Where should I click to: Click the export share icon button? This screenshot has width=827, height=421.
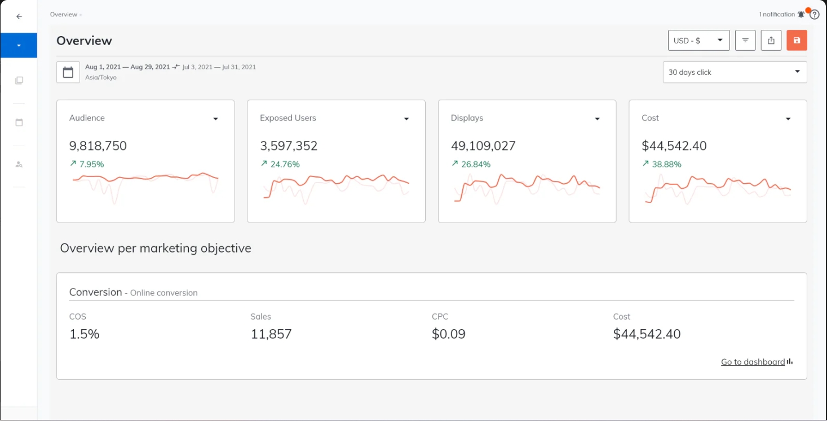[771, 41]
